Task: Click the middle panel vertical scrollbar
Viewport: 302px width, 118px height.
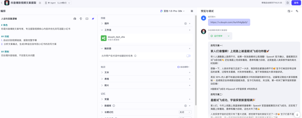Action: (x=196, y=60)
